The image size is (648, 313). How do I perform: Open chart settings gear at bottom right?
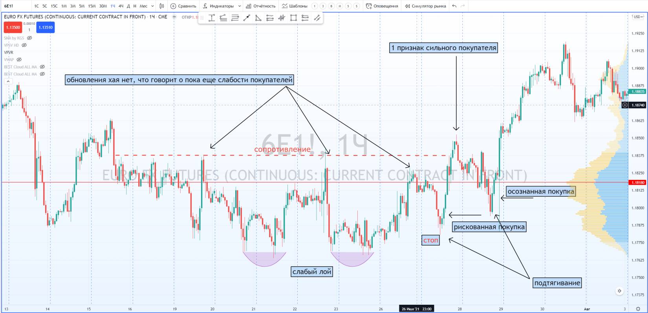pos(638,309)
